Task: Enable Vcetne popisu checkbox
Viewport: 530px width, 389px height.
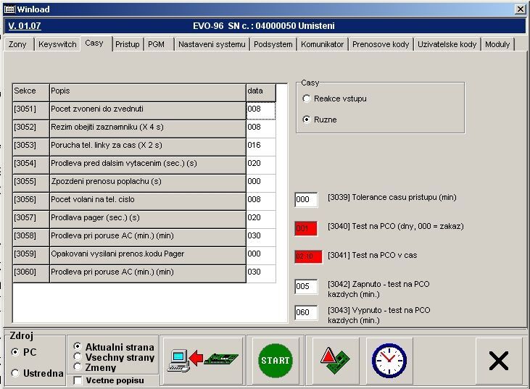Action: pos(78,380)
